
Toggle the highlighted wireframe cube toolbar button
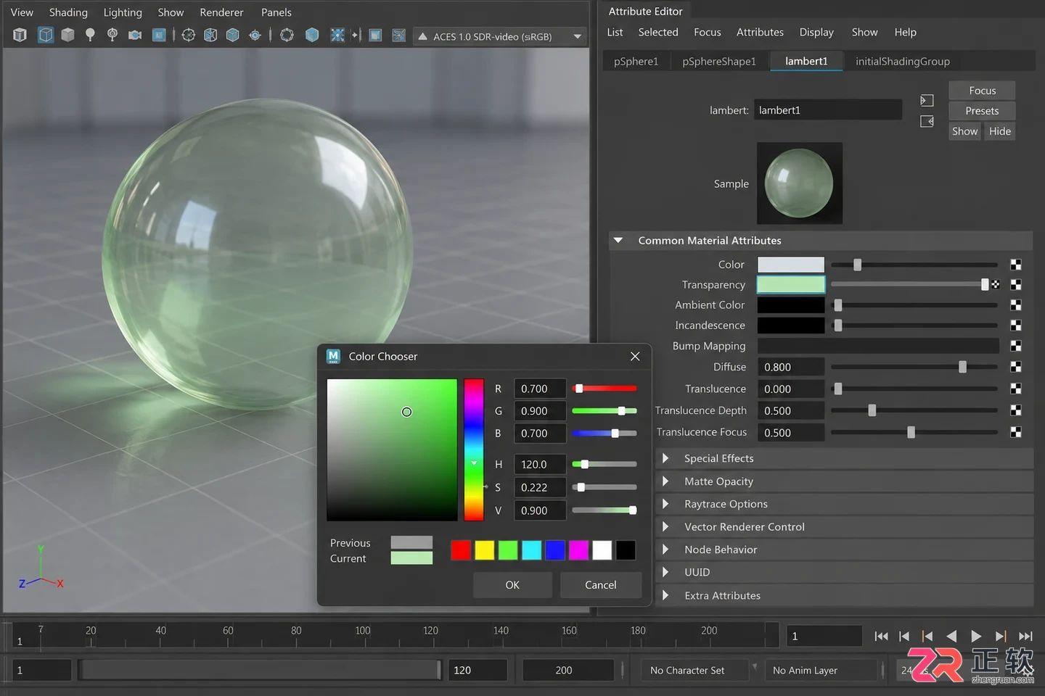click(x=46, y=35)
